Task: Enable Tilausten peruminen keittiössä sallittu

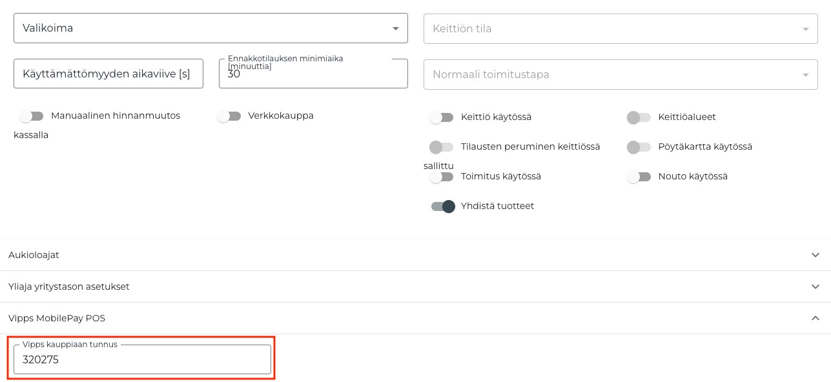Action: tap(442, 146)
